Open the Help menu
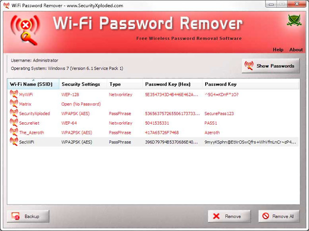 click(278, 50)
